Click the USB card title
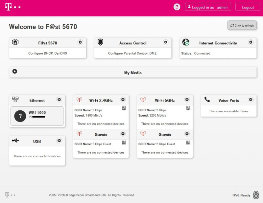The image size is (263, 203). tap(37, 141)
